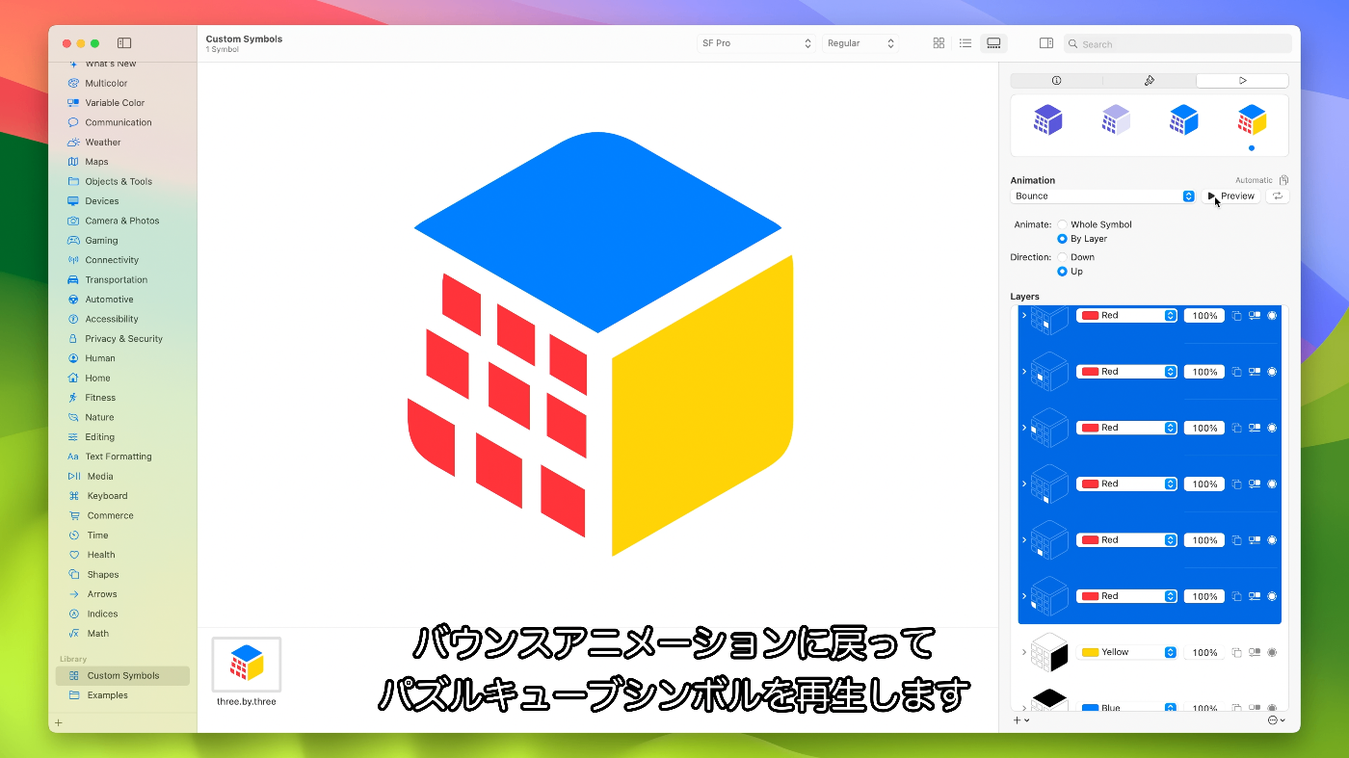Open the Examples library folder
This screenshot has height=758, width=1349.
click(x=107, y=695)
